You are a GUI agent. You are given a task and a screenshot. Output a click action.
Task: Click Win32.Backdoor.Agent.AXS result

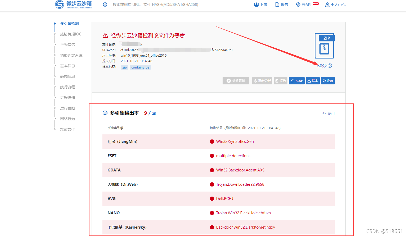click(x=240, y=170)
